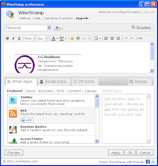The height and width of the screenshot is (166, 158).
Task: Select the Random Quotes app title
Action: coord(33,127)
